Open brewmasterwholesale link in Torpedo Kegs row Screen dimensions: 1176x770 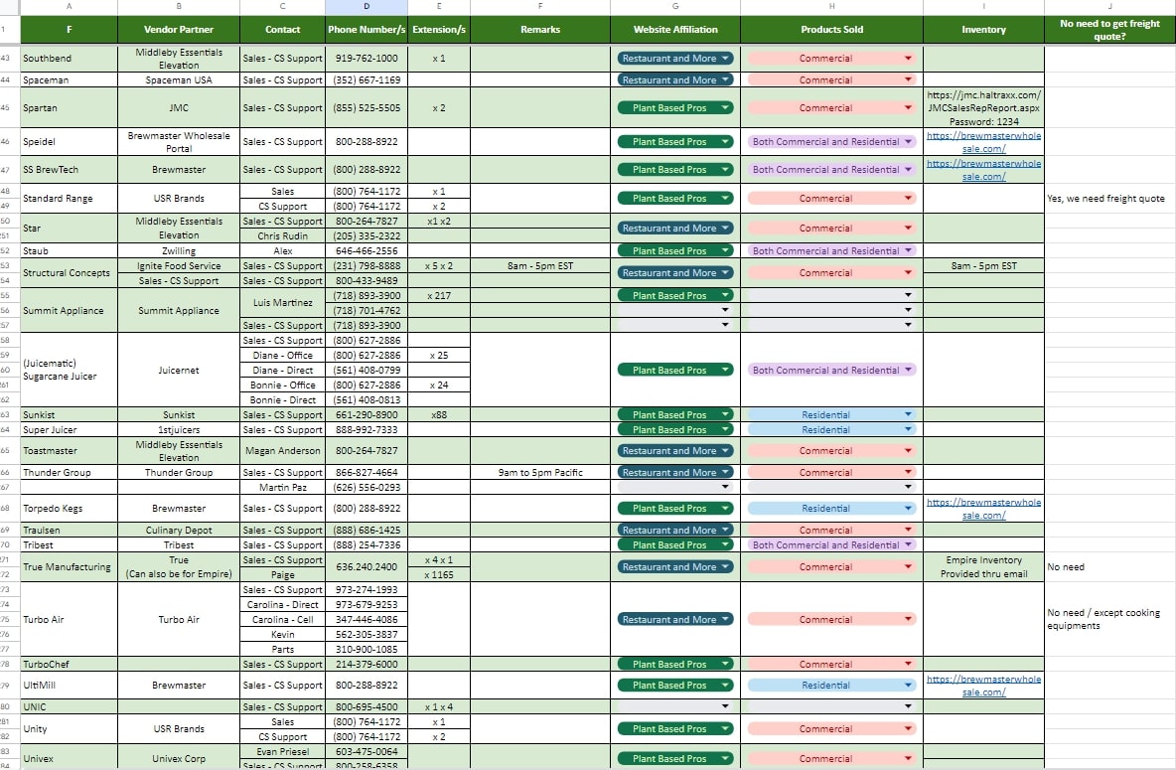983,509
